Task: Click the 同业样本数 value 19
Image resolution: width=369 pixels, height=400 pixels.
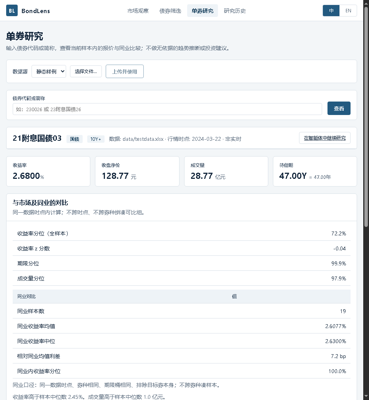Action: coord(343,311)
